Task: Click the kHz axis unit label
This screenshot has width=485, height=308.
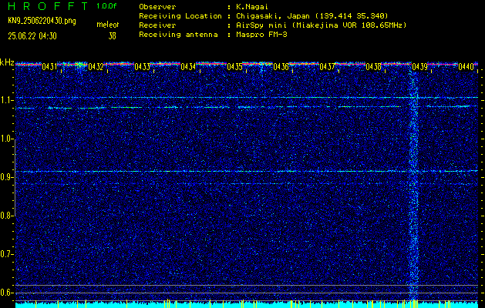Action: [7, 62]
